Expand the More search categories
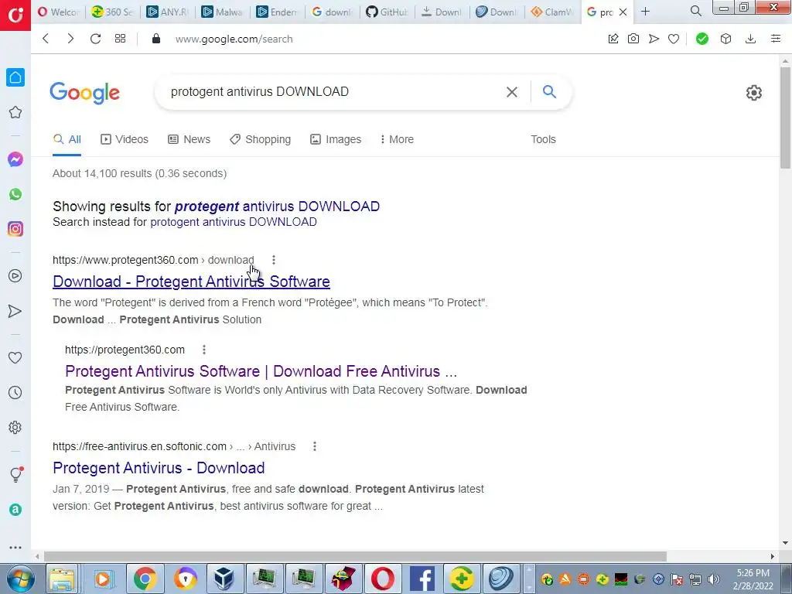Image resolution: width=792 pixels, height=594 pixels. [397, 139]
